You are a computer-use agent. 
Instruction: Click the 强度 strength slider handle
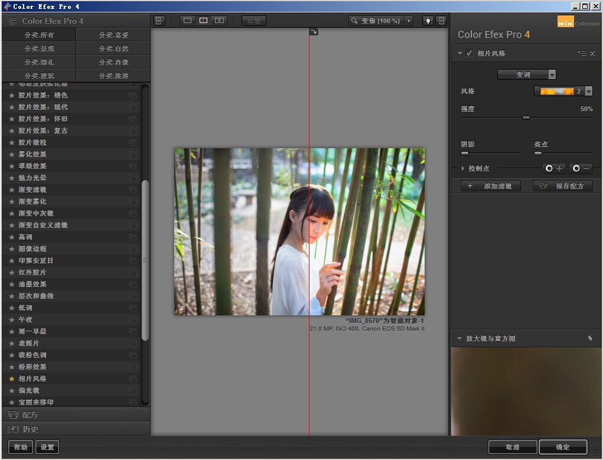[x=526, y=118]
